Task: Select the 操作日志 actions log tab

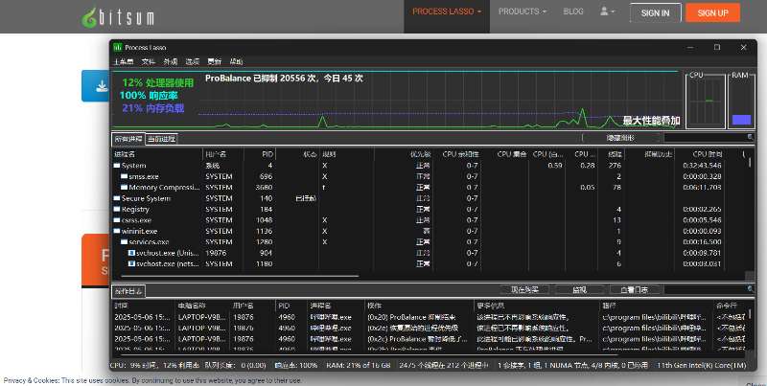Action: (x=128, y=291)
